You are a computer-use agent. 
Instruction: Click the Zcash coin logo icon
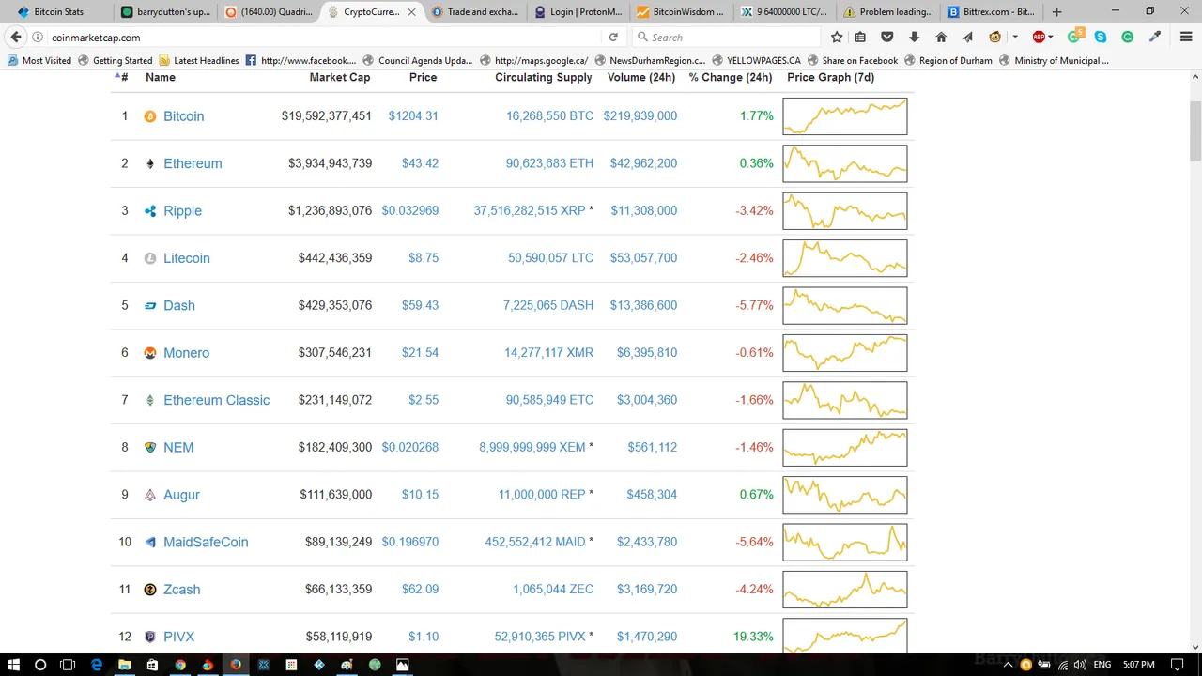tap(150, 590)
